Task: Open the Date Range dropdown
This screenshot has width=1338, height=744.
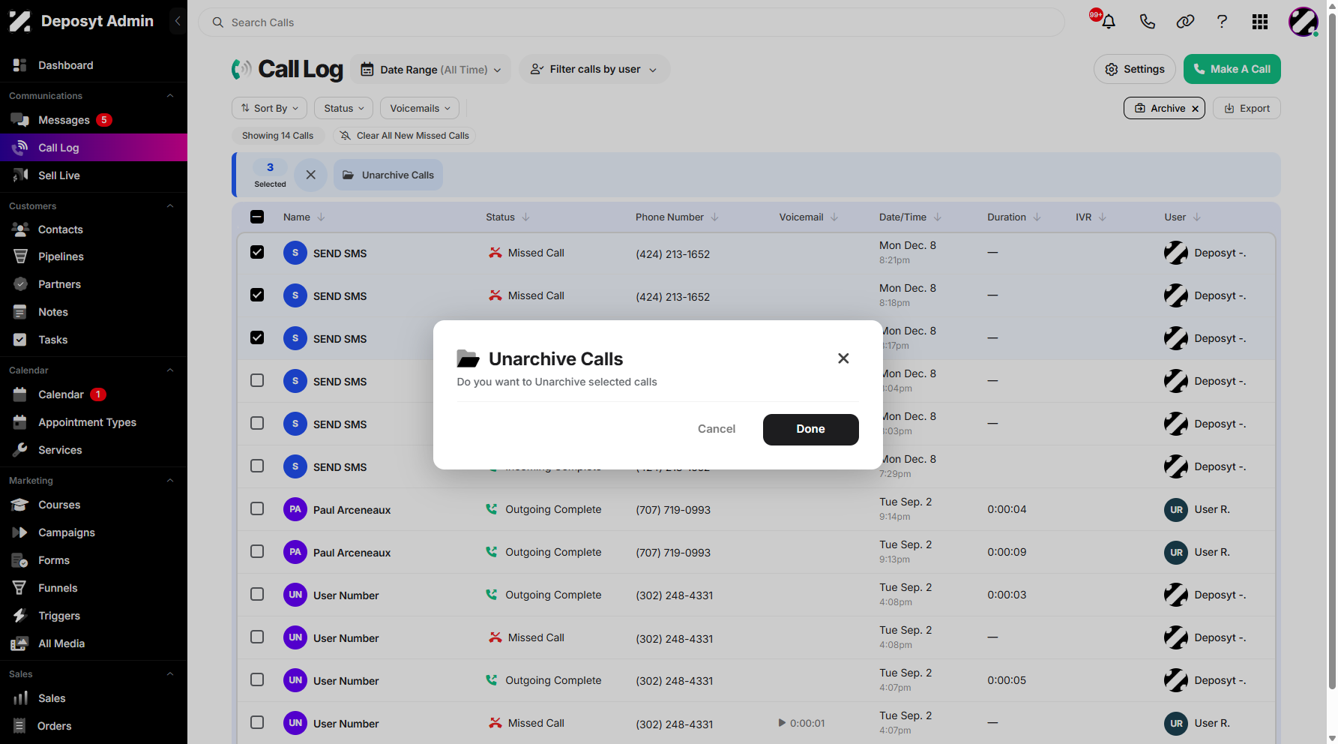Action: [431, 69]
